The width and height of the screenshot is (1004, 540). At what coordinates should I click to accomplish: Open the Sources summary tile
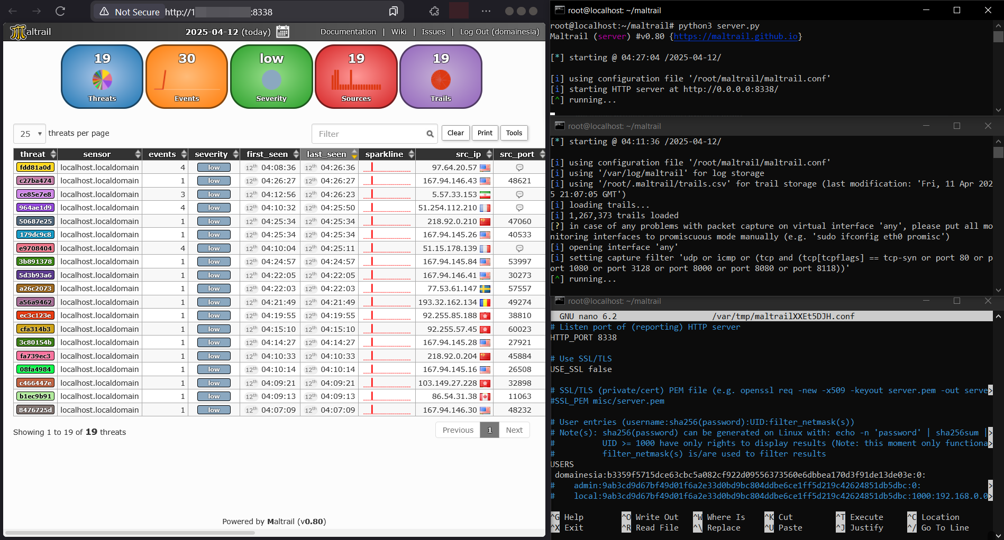(x=356, y=77)
